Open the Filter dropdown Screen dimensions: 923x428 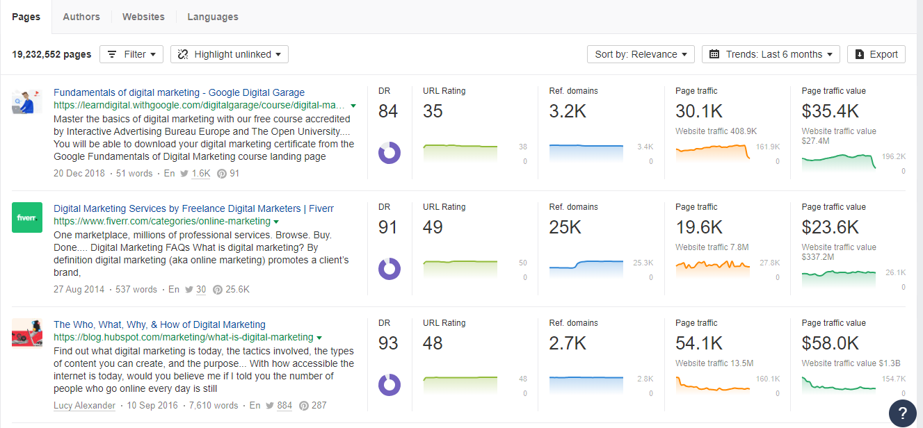click(131, 54)
